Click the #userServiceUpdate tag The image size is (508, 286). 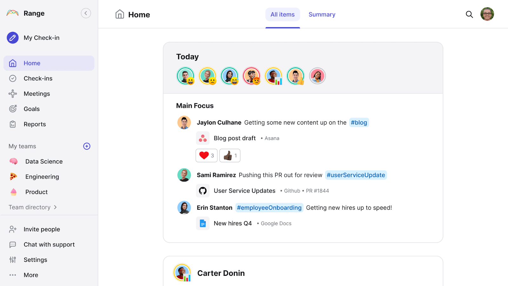click(356, 175)
